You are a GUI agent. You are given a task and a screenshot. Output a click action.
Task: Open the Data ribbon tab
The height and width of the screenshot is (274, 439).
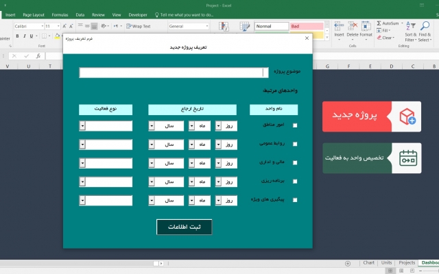coord(80,15)
